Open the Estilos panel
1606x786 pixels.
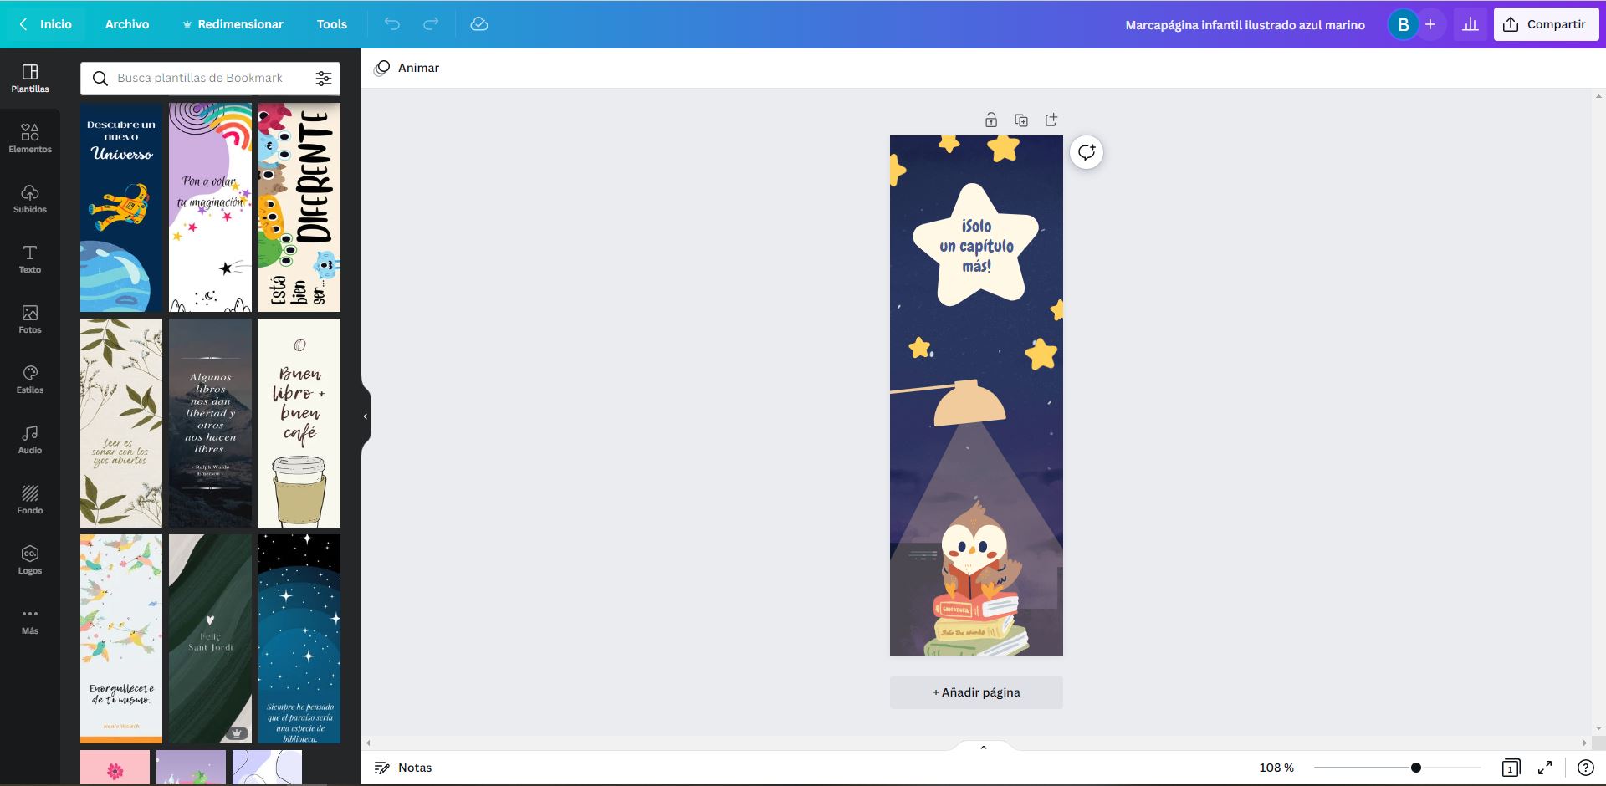(30, 380)
